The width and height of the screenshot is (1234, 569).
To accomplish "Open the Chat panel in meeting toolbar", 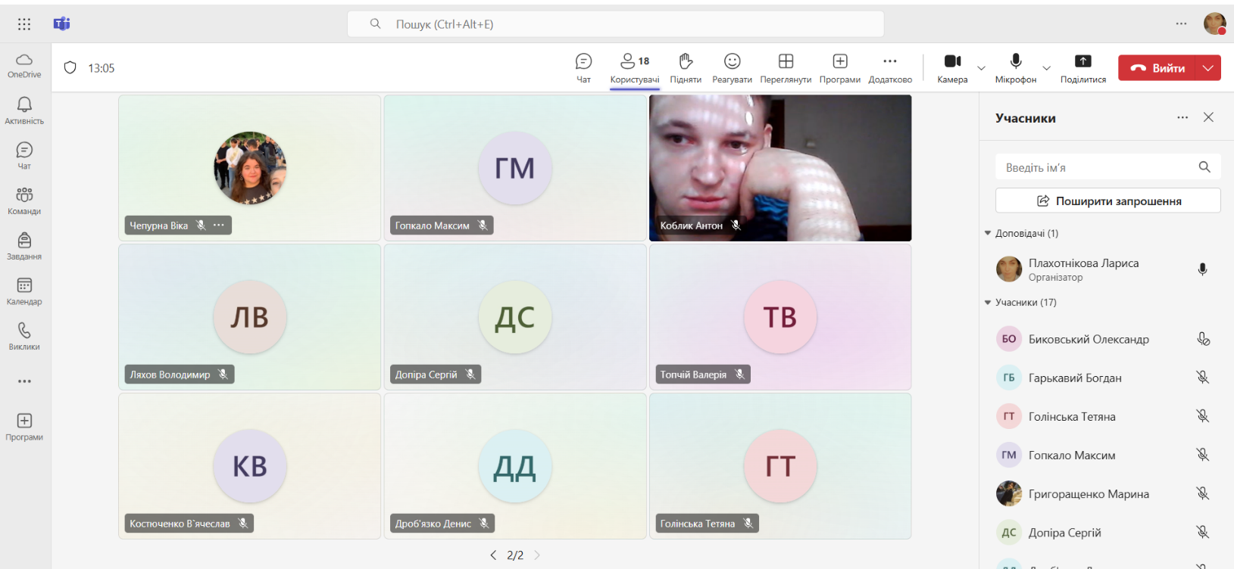I will pos(583,67).
